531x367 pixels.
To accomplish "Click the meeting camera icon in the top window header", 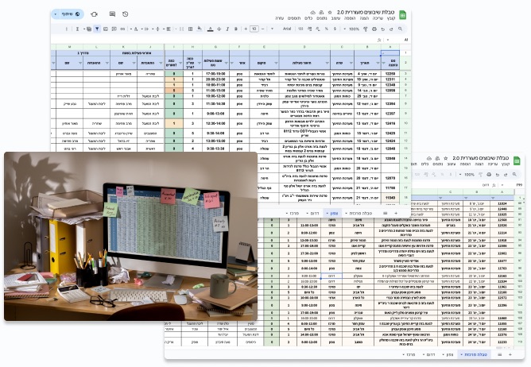I will coord(95,14).
